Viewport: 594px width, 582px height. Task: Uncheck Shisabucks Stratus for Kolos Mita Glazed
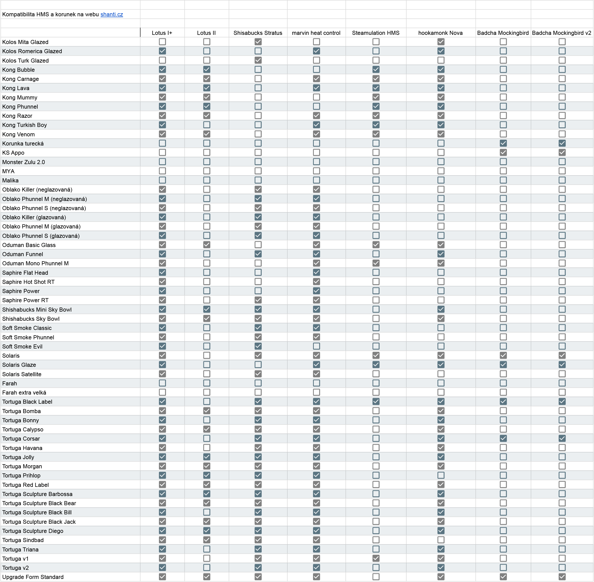pos(258,42)
